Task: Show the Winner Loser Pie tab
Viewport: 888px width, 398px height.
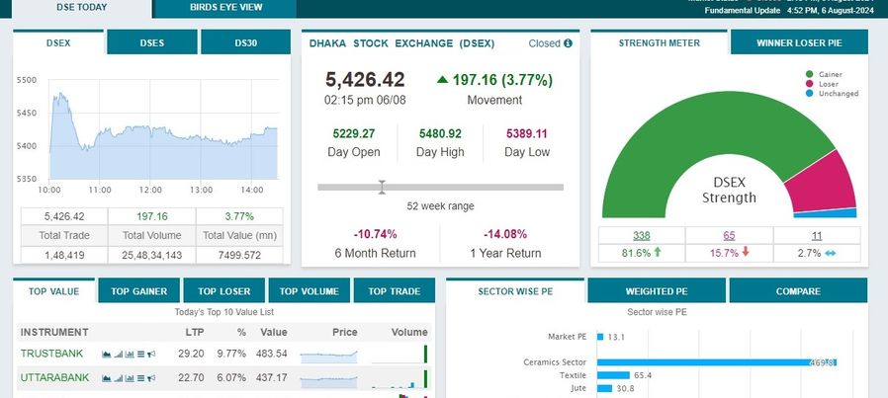Action: 799,42
